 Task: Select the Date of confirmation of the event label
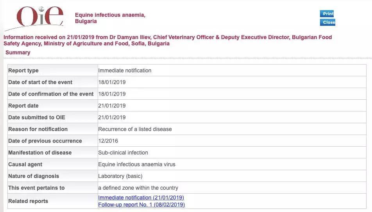point(51,94)
